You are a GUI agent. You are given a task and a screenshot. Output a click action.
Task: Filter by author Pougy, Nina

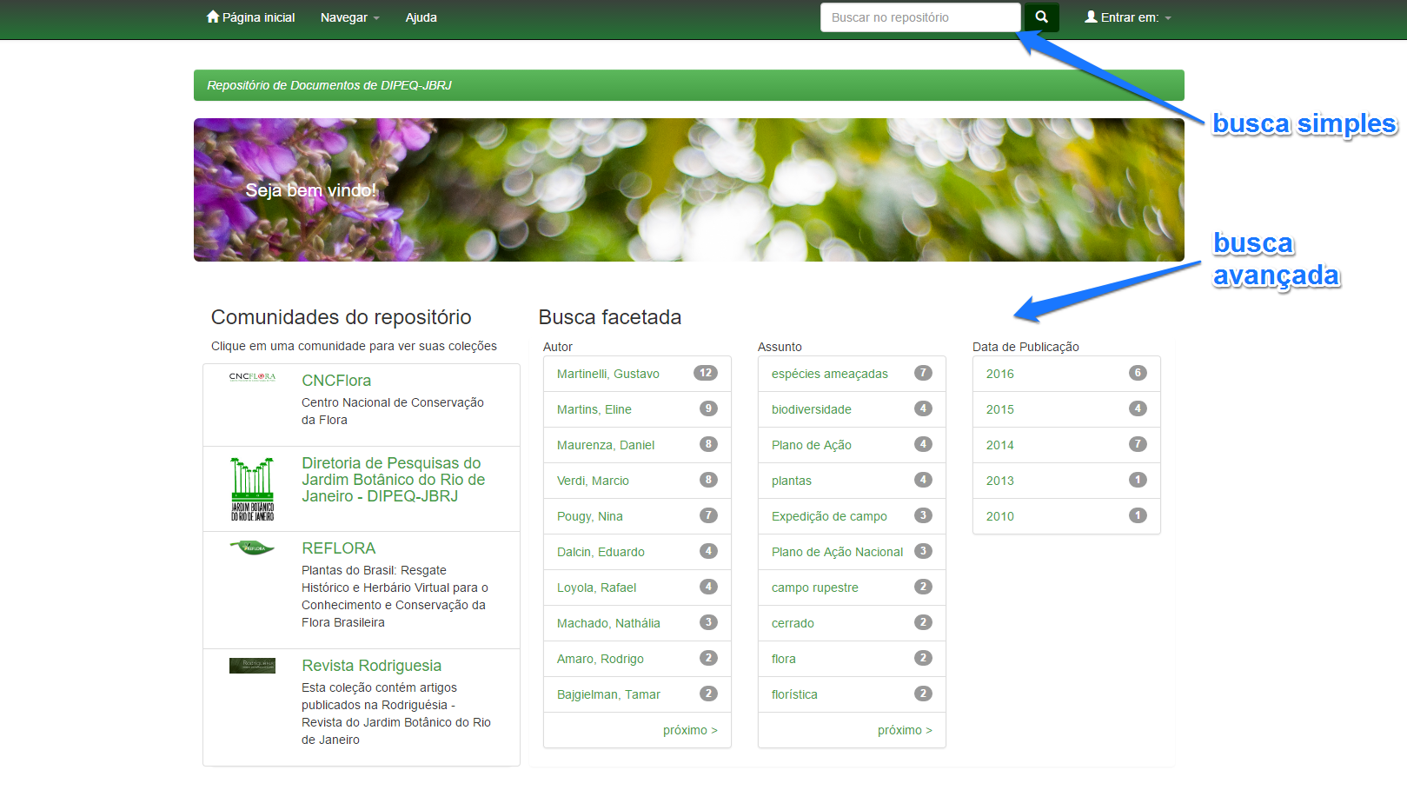tap(589, 516)
